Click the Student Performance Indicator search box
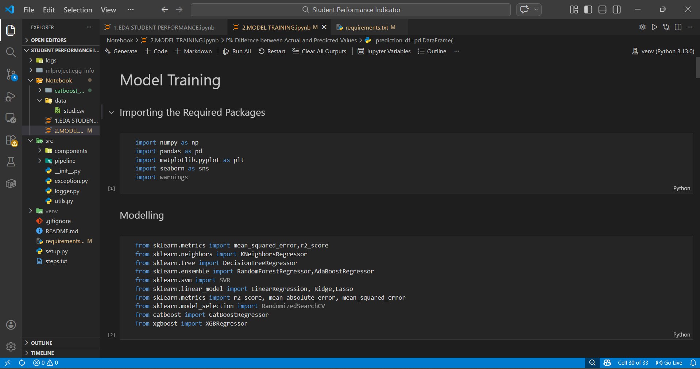Screen dimensions: 700x369 tap(350, 10)
